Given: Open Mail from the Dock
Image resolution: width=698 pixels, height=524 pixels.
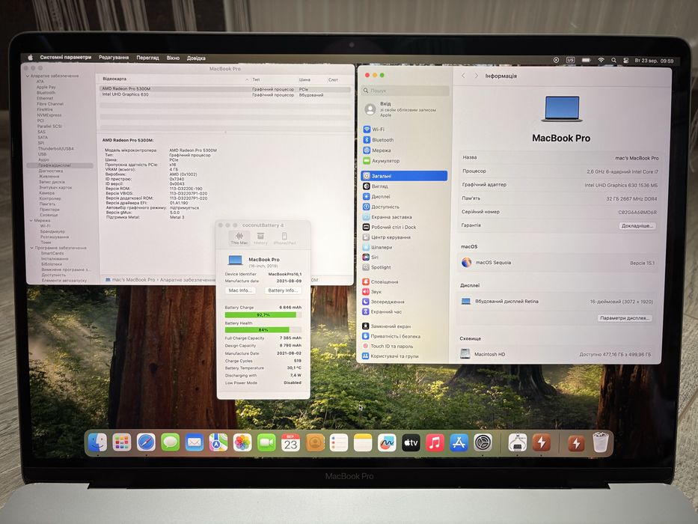Looking at the screenshot, I should pyautogui.click(x=194, y=443).
